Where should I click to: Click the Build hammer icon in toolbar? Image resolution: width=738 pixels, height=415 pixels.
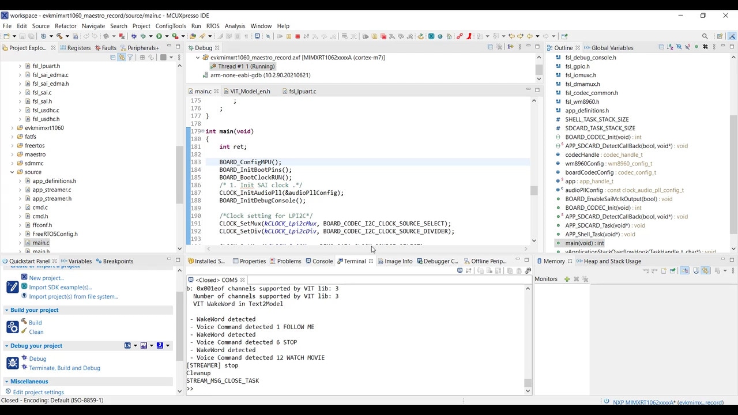59,36
